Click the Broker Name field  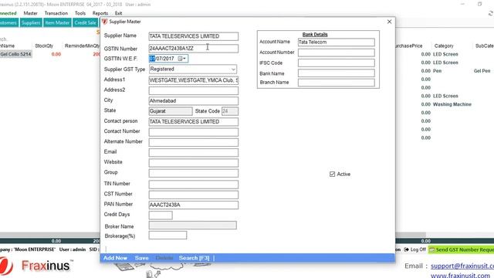coord(192,225)
